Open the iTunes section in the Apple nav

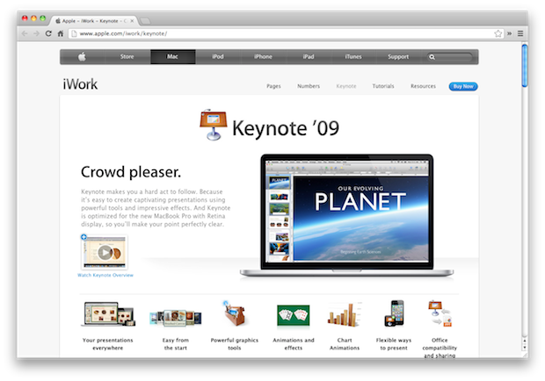click(353, 56)
